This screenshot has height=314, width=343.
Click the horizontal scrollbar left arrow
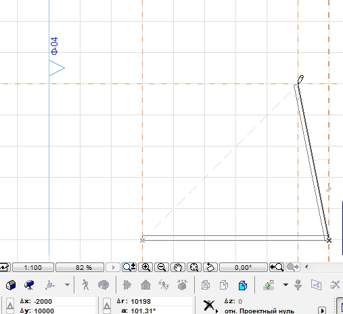pos(306,267)
